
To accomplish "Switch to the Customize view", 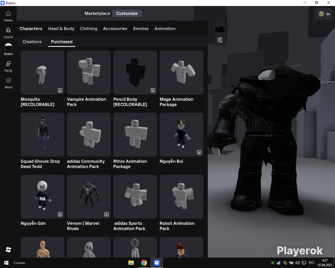I will click(127, 13).
